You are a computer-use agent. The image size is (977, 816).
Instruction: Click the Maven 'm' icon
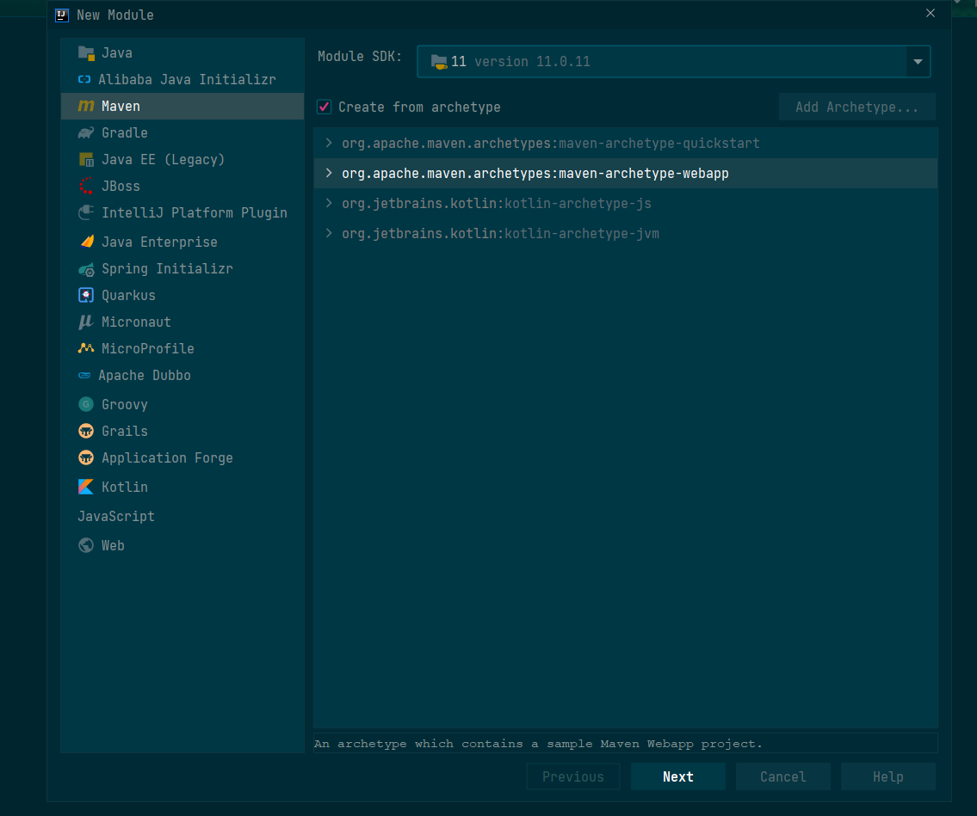(86, 107)
